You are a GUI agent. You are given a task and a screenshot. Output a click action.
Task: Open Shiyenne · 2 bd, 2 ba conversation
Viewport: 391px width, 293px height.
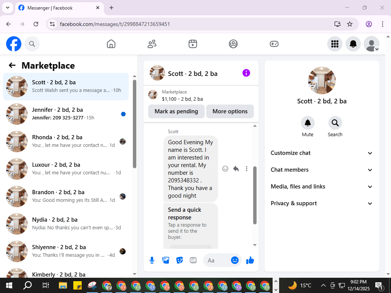tap(66, 251)
